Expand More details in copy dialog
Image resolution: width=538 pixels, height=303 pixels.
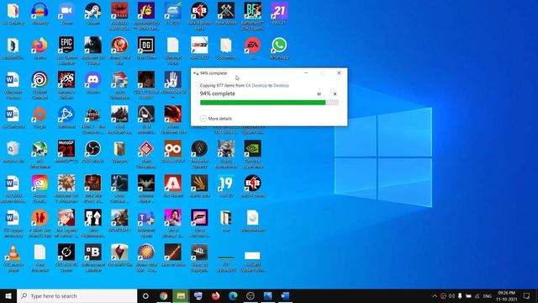[x=216, y=119]
